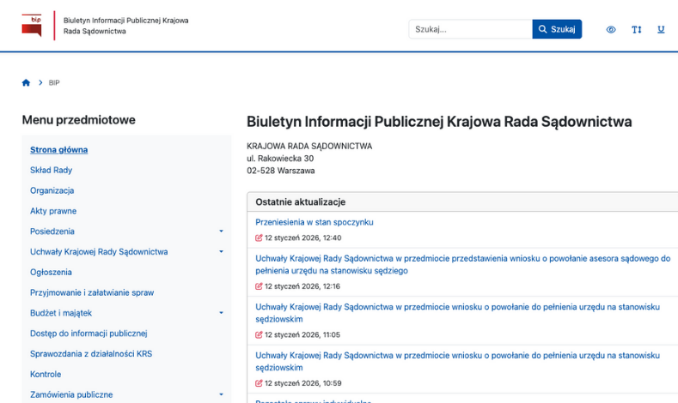This screenshot has height=403, width=678.
Task: Click the edit icon beside the 12:16 timestamp
Action: tap(259, 286)
